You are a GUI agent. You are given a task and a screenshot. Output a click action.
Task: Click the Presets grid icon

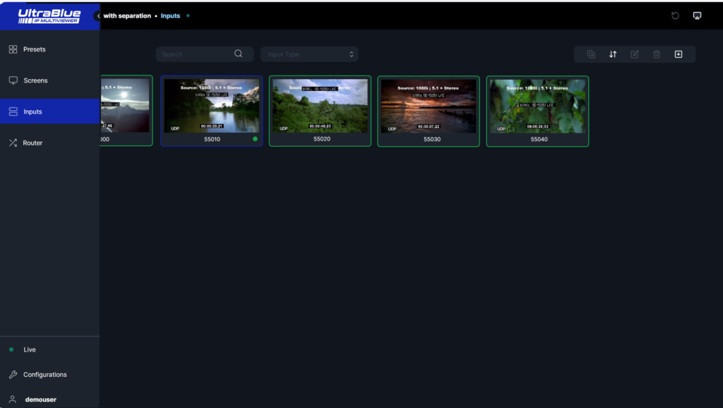click(x=13, y=49)
